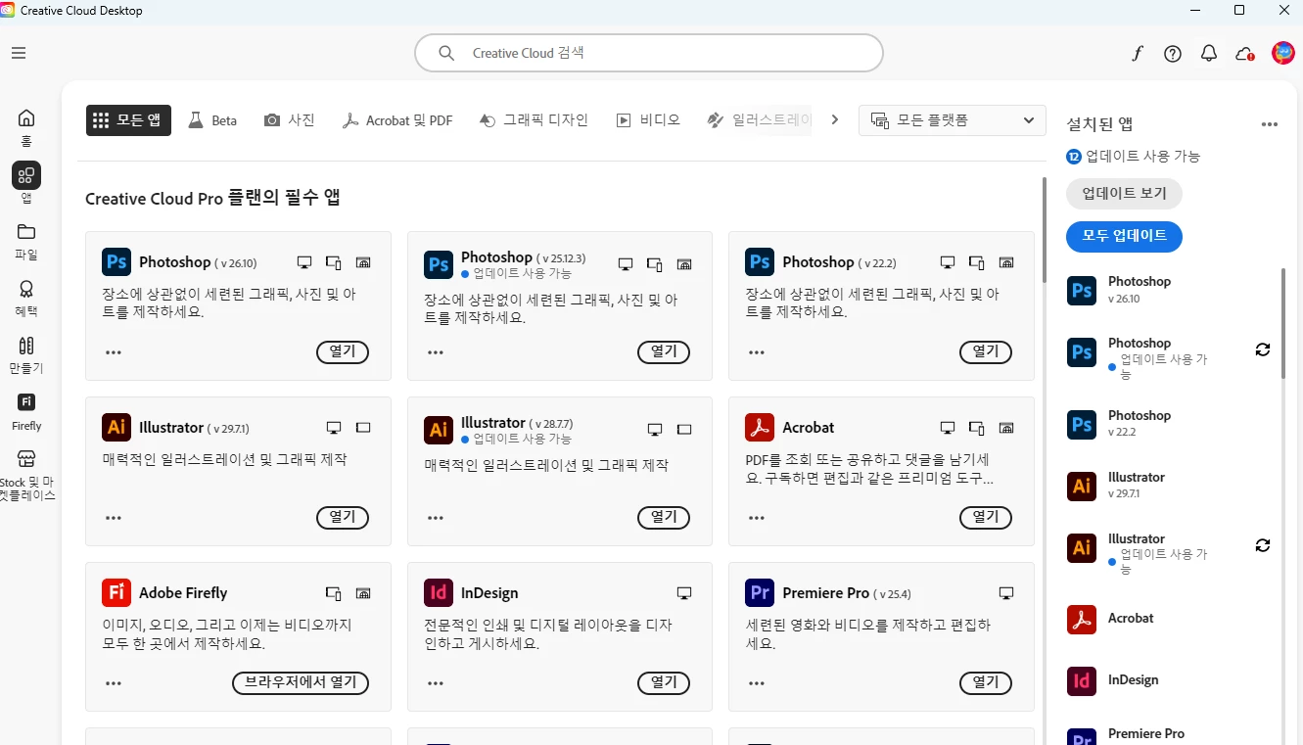Open more options on the Acrobat card

[x=757, y=518]
